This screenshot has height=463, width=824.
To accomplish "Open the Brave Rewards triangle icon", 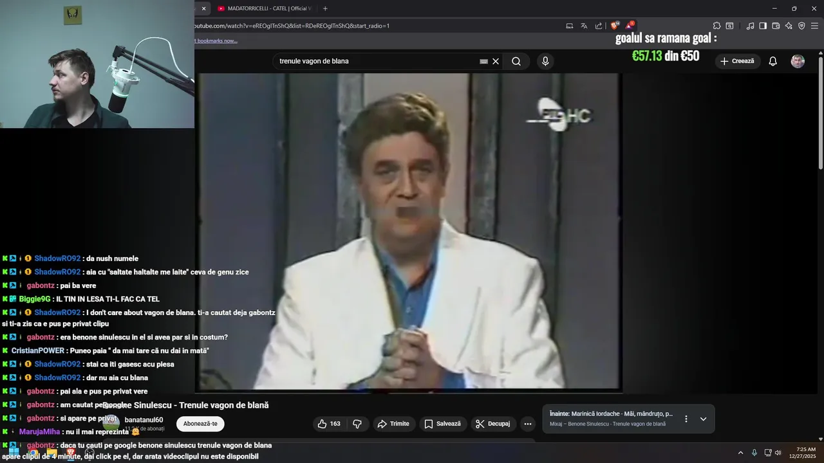I will pos(629,26).
